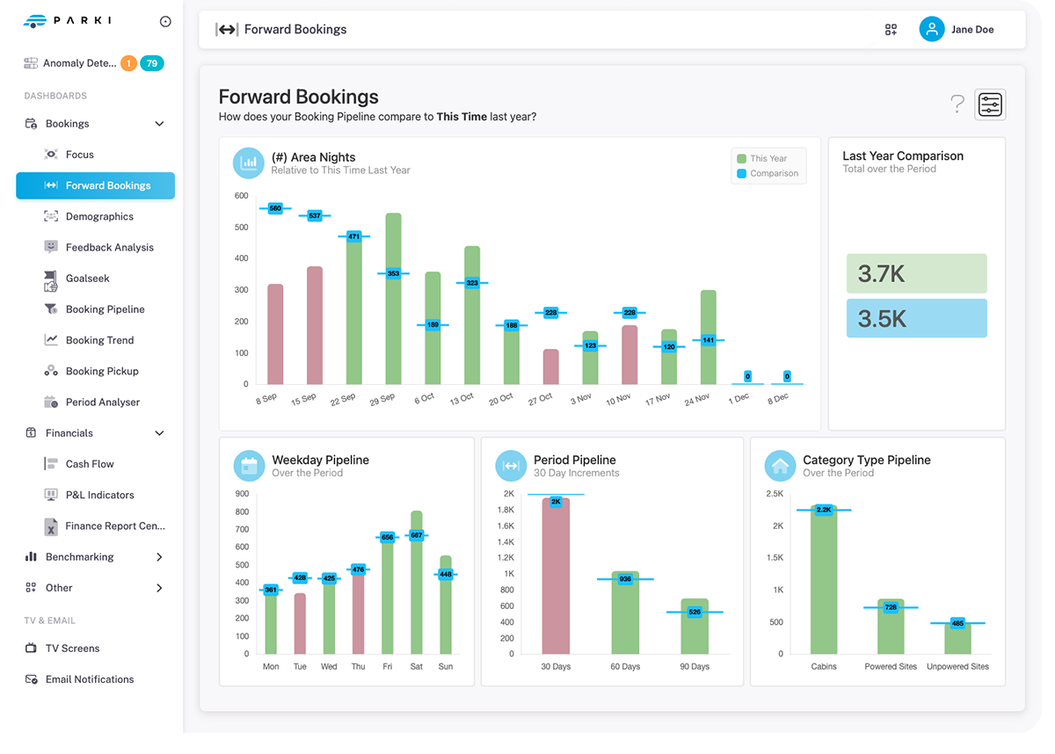Expand the Other sidebar section
Viewport: 1055px width, 754px height.
pos(159,588)
